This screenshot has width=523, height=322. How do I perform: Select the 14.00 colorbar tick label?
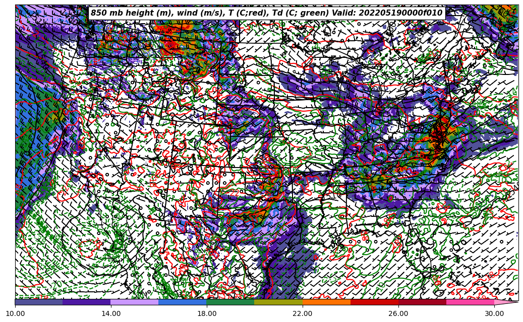tap(111, 314)
